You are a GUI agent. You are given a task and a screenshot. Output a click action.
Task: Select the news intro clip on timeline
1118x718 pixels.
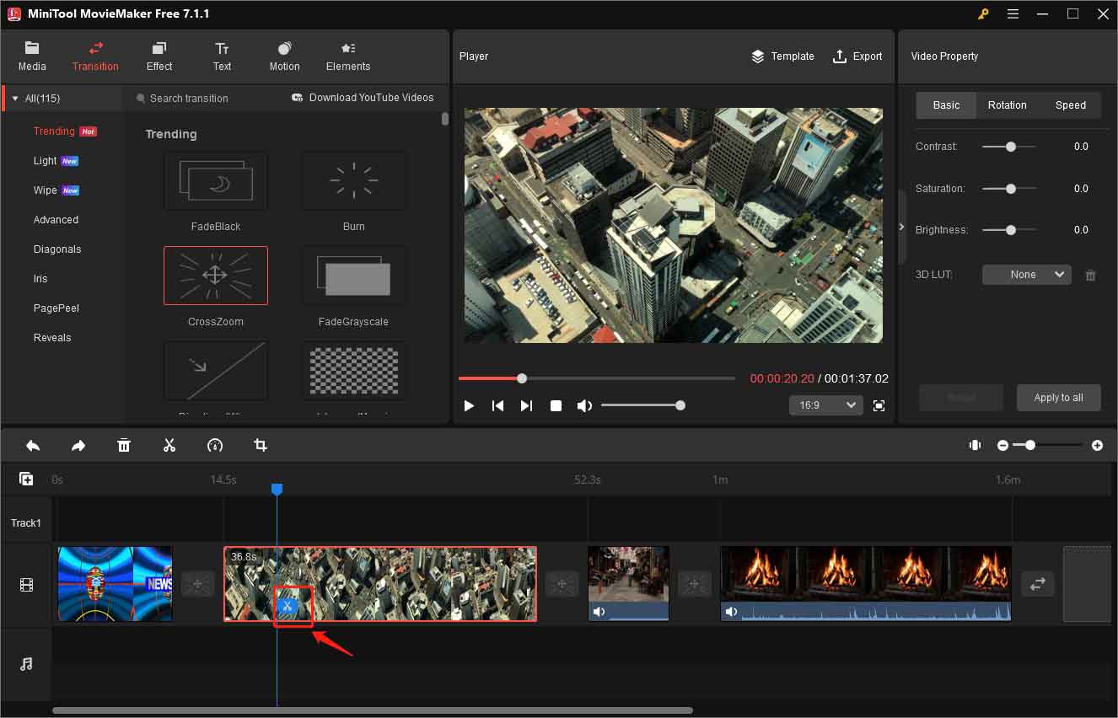[x=115, y=584]
